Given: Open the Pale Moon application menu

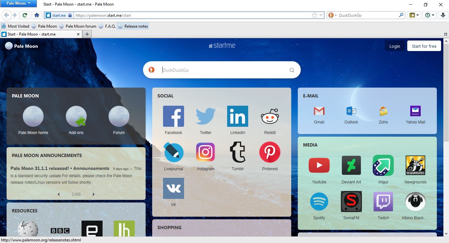Looking at the screenshot, I should [18, 3].
